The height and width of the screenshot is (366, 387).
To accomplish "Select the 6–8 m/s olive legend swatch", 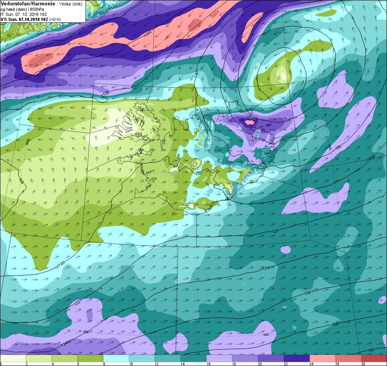I will [x=90, y=358].
